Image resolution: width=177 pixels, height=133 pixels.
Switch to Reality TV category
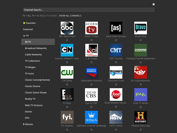click(30, 99)
